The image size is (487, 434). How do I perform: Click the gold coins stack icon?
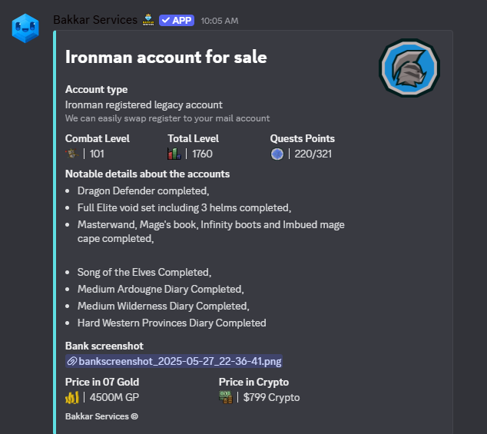point(72,397)
